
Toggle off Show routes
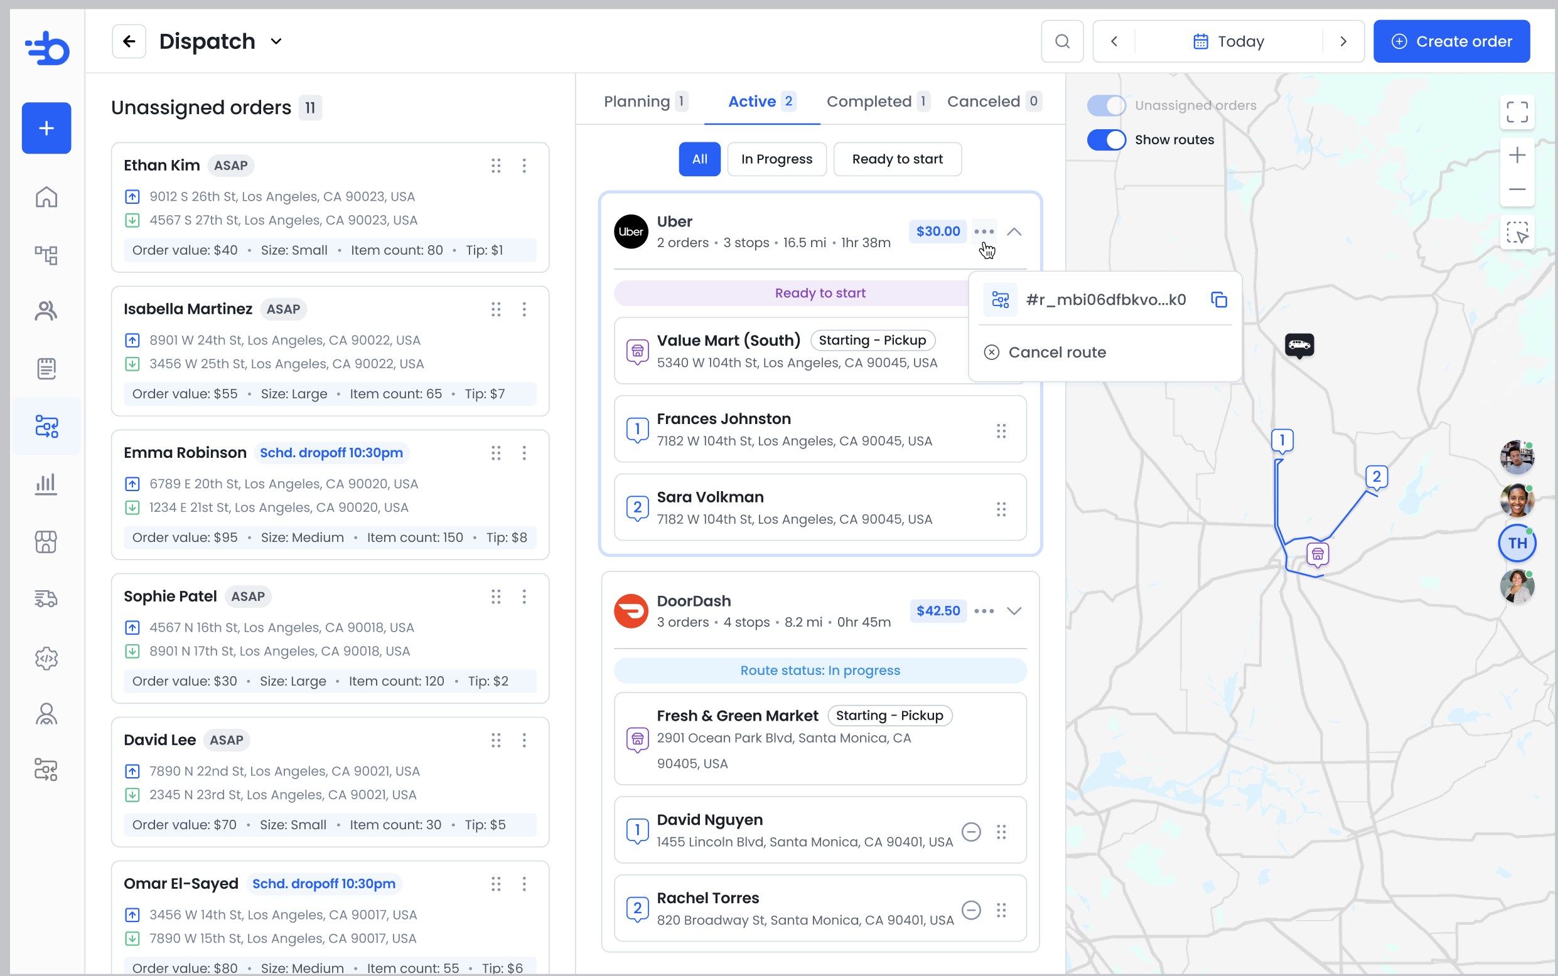1106,139
